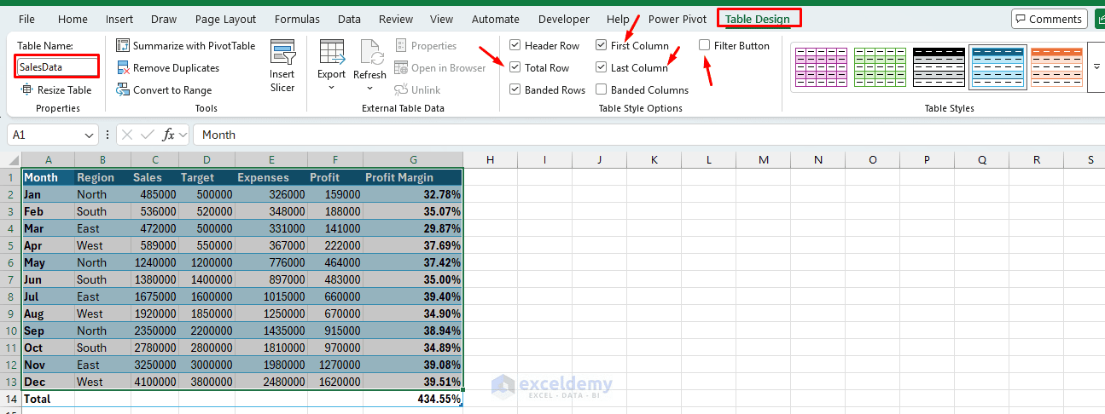Apply the green table style

(879, 66)
